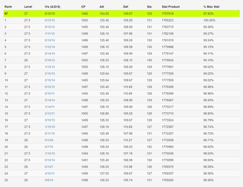This screenshot has width=243, height=187.
Task: Open the 0/7/15 IV link
Action: click(x=49, y=147)
